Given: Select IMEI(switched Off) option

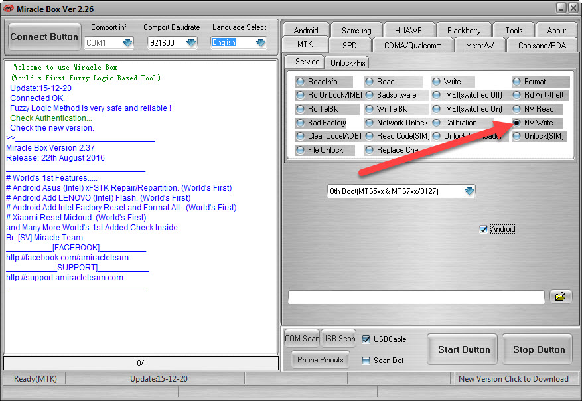Looking at the screenshot, I should click(469, 95).
